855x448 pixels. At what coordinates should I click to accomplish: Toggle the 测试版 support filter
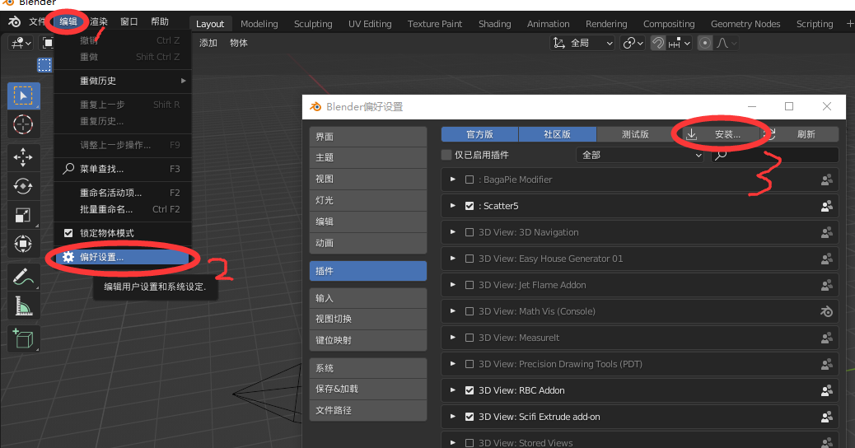click(635, 134)
